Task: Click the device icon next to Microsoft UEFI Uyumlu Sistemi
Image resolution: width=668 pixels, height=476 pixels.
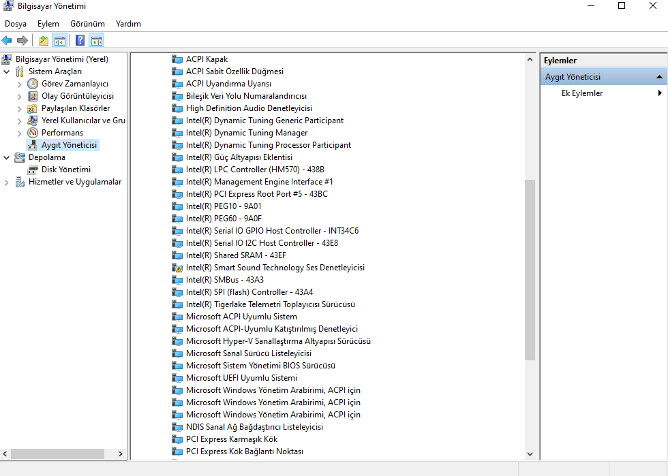Action: tap(177, 378)
